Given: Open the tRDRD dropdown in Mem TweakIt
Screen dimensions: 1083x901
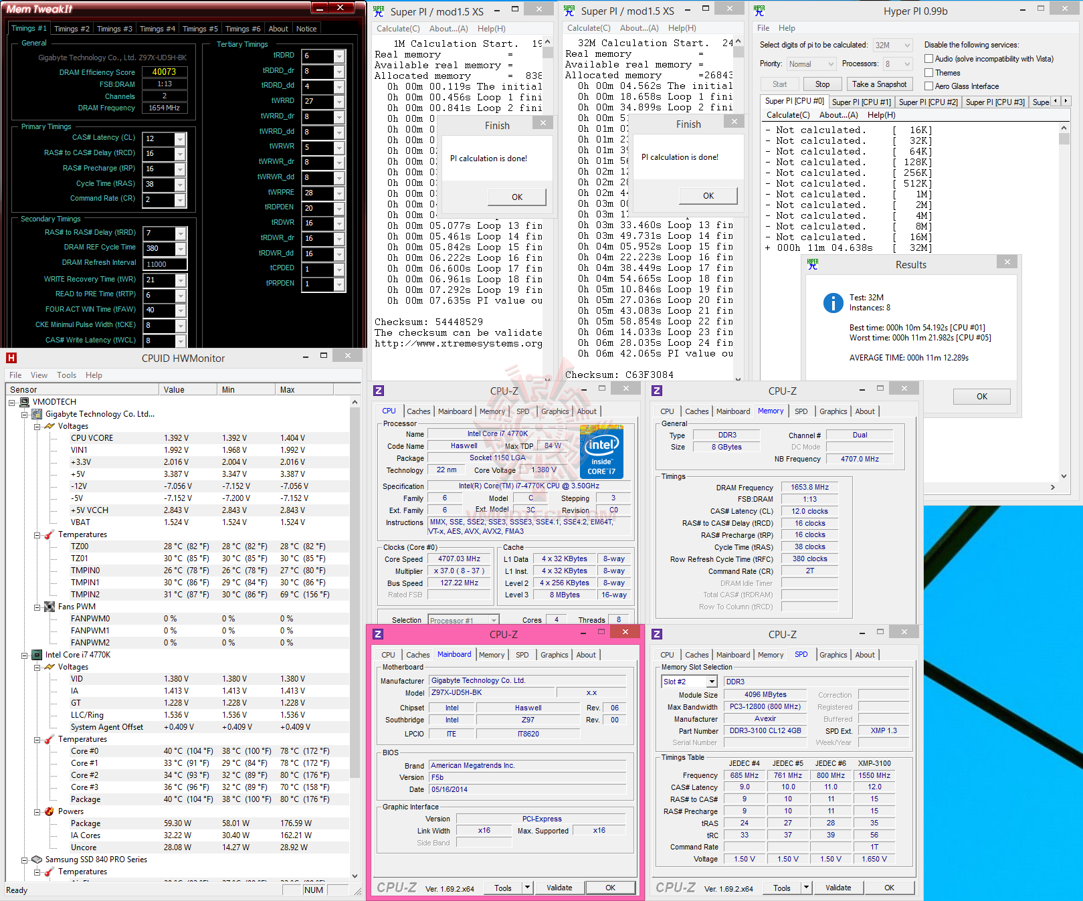Looking at the screenshot, I should point(339,56).
